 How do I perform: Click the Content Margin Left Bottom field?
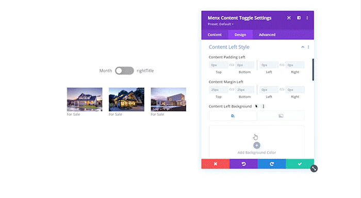click(244, 90)
